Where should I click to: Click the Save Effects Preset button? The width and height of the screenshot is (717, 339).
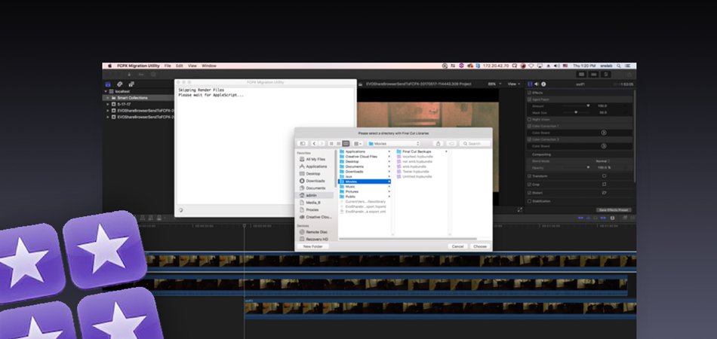[x=614, y=210]
